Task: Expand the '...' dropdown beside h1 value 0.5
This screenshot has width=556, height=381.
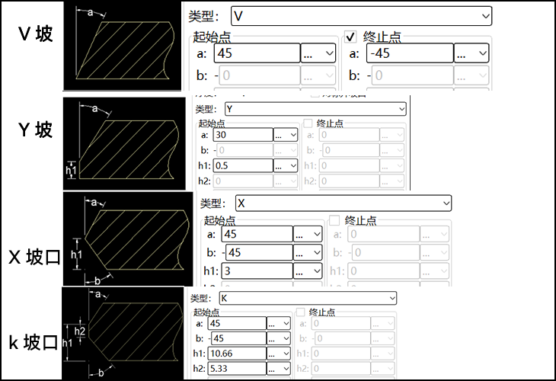Action: coord(286,165)
